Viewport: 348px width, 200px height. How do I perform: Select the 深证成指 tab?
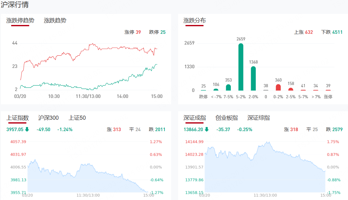(195, 118)
